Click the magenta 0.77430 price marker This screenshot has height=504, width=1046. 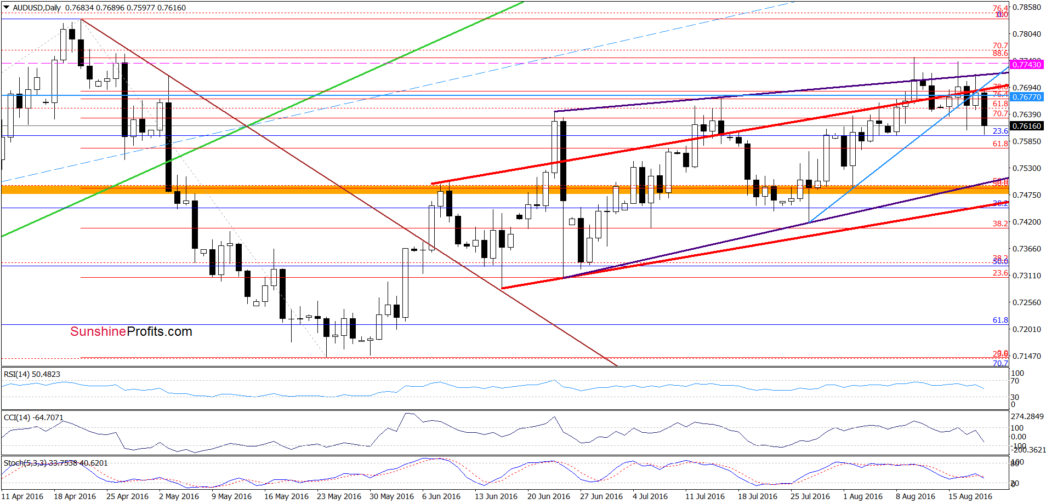1026,65
